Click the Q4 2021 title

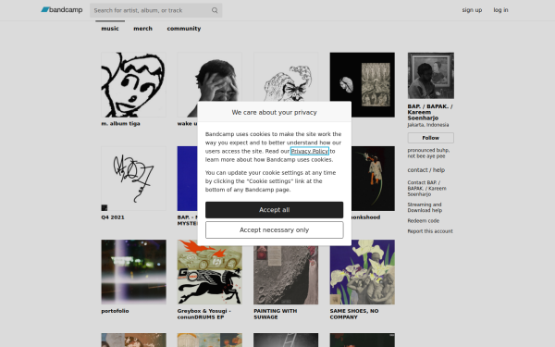[x=113, y=217]
